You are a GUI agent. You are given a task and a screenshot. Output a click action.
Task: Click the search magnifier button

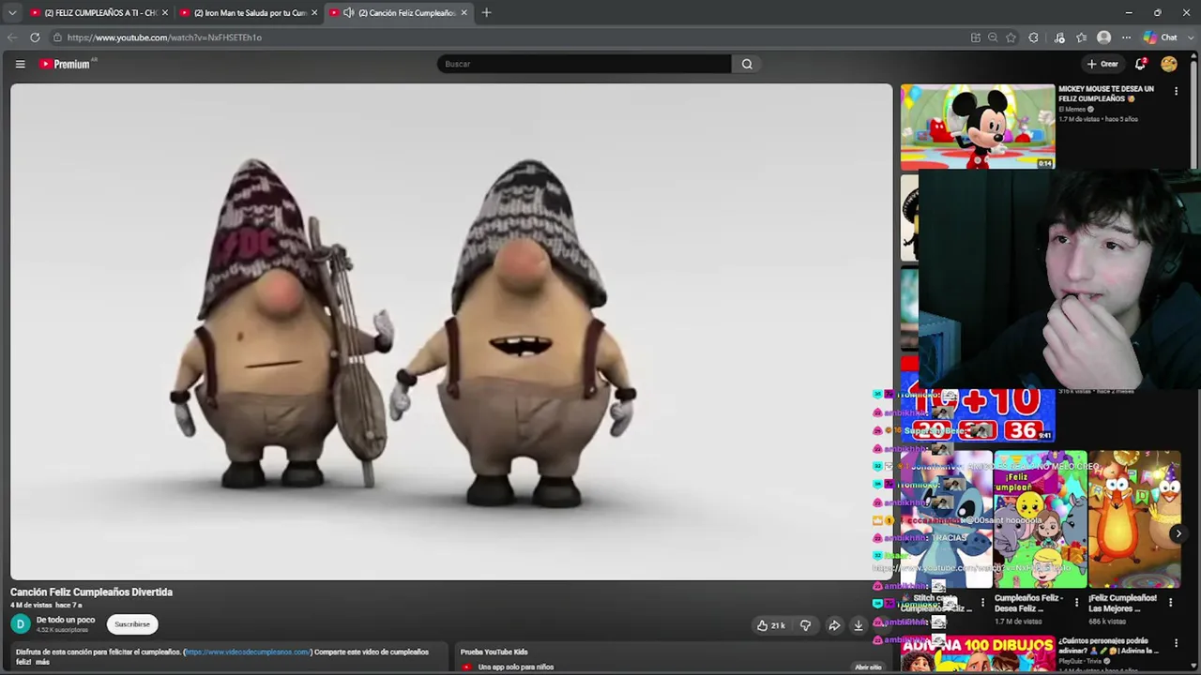[747, 64]
